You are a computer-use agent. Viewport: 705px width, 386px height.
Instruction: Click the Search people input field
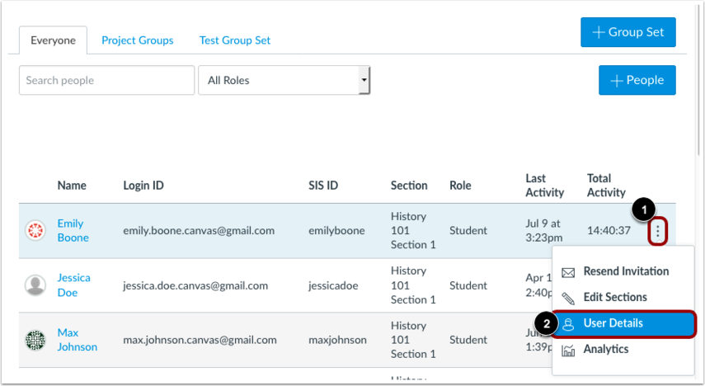pyautogui.click(x=106, y=80)
